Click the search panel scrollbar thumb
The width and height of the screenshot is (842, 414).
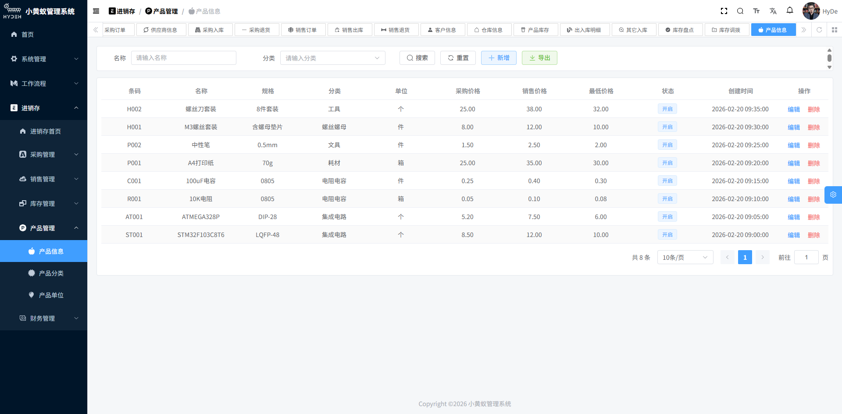(x=829, y=58)
